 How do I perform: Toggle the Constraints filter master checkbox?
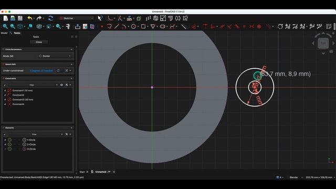tap(5, 85)
